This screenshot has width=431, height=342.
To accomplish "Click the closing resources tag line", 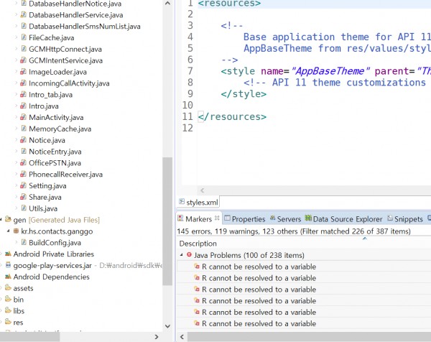I will (x=232, y=117).
